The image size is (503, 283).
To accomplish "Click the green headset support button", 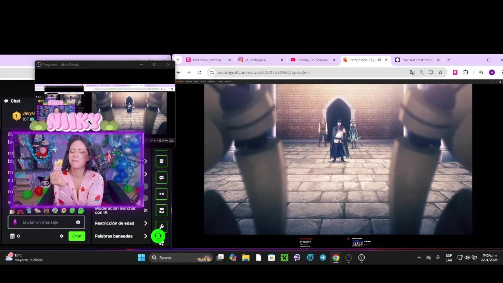I will pyautogui.click(x=158, y=236).
